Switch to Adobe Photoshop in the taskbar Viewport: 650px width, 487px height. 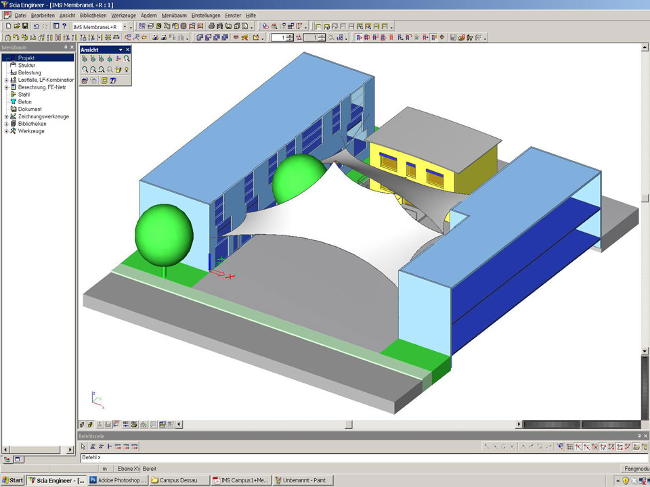118,480
